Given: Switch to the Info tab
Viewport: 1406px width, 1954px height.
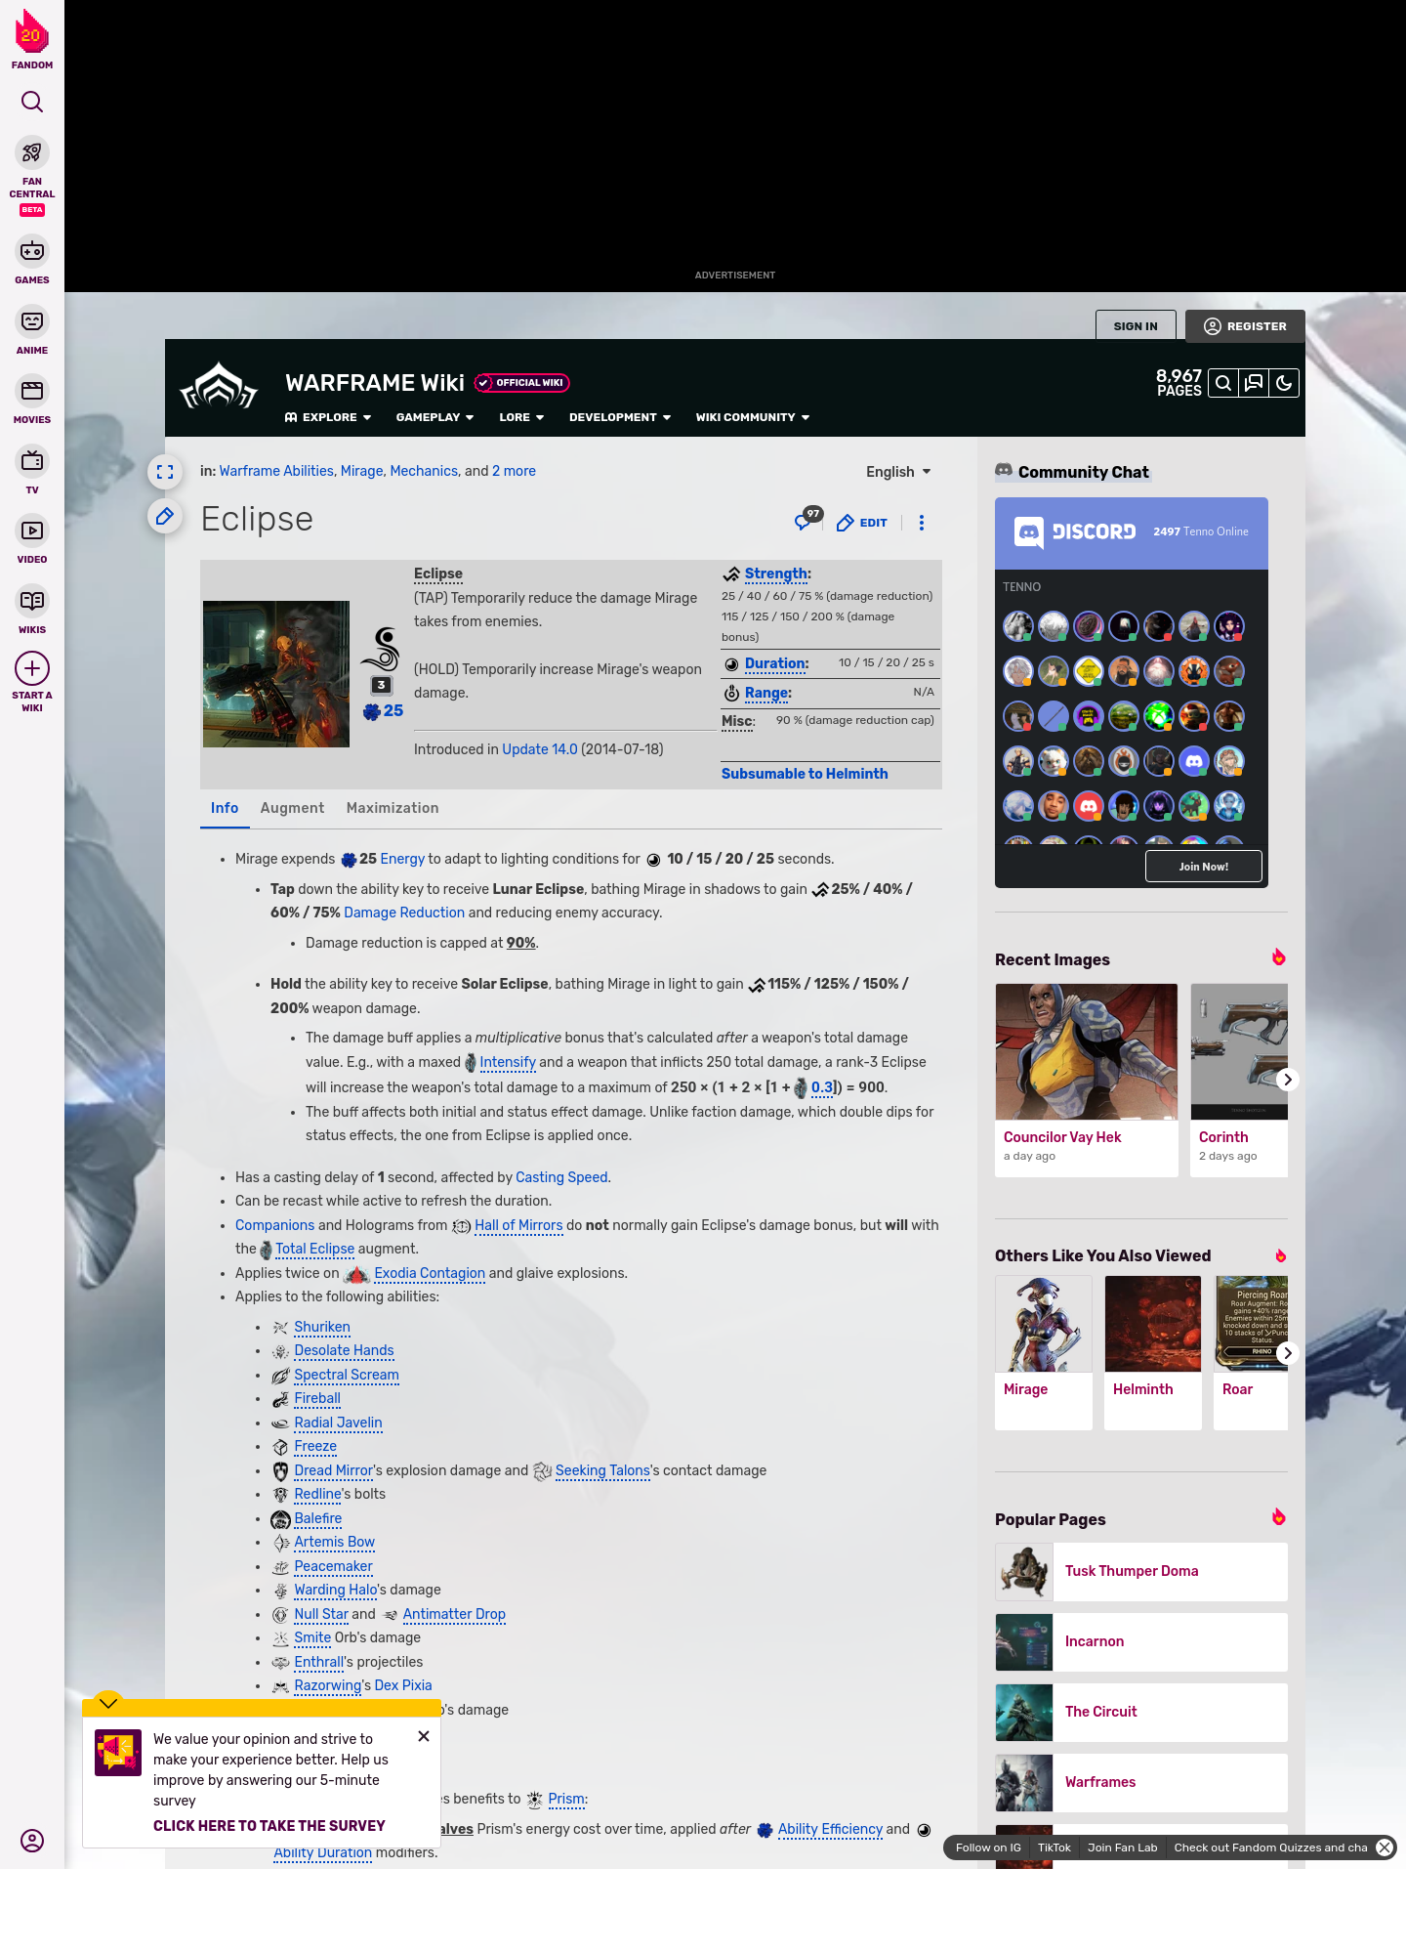Looking at the screenshot, I should pyautogui.click(x=225, y=808).
